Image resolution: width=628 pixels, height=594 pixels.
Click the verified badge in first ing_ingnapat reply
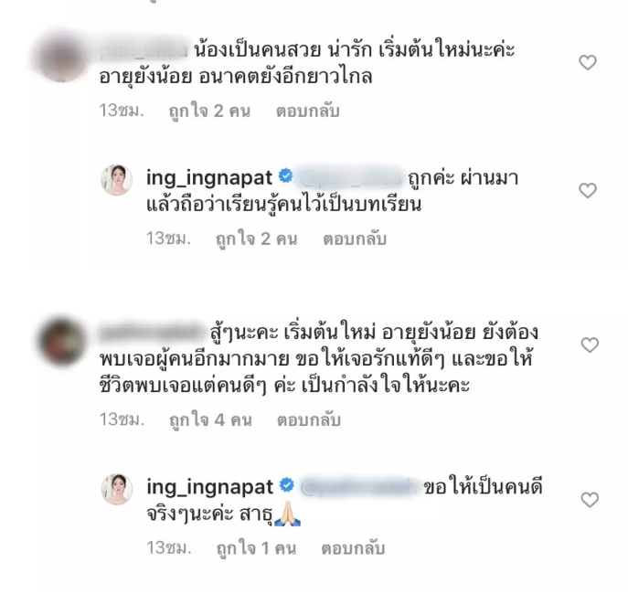click(x=286, y=176)
